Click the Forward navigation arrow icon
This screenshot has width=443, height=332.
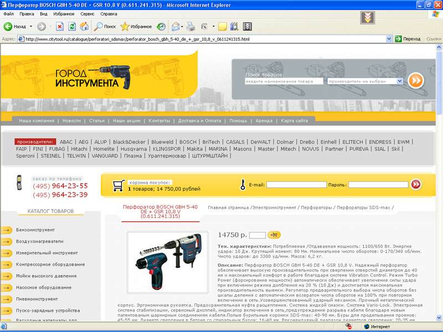click(42, 27)
